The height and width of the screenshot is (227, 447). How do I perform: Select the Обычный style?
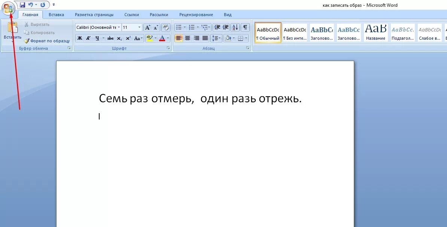point(268,33)
